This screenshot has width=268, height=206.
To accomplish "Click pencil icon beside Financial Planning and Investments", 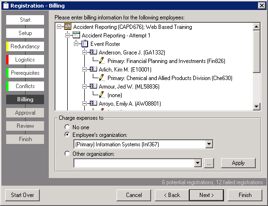I will (102, 61).
